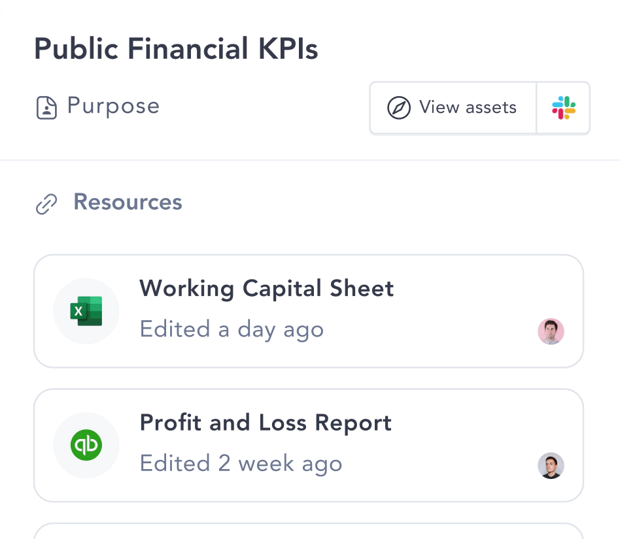This screenshot has height=539, width=620.
Task: Click the 'Edited a day ago' text
Action: [232, 329]
